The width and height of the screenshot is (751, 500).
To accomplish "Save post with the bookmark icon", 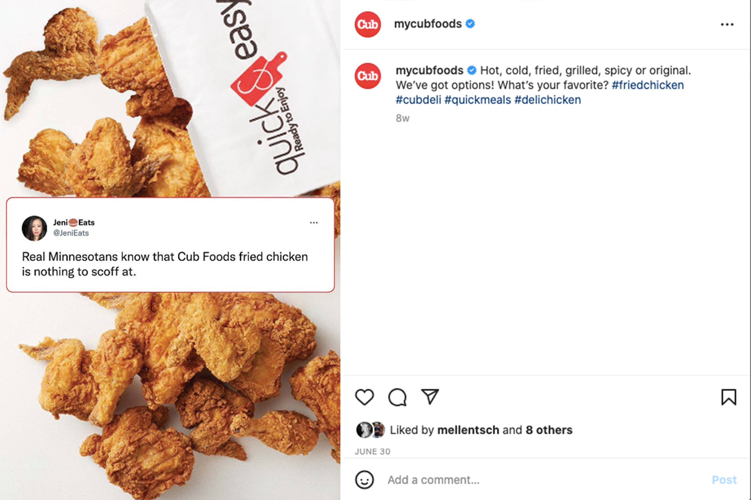I will point(729,397).
